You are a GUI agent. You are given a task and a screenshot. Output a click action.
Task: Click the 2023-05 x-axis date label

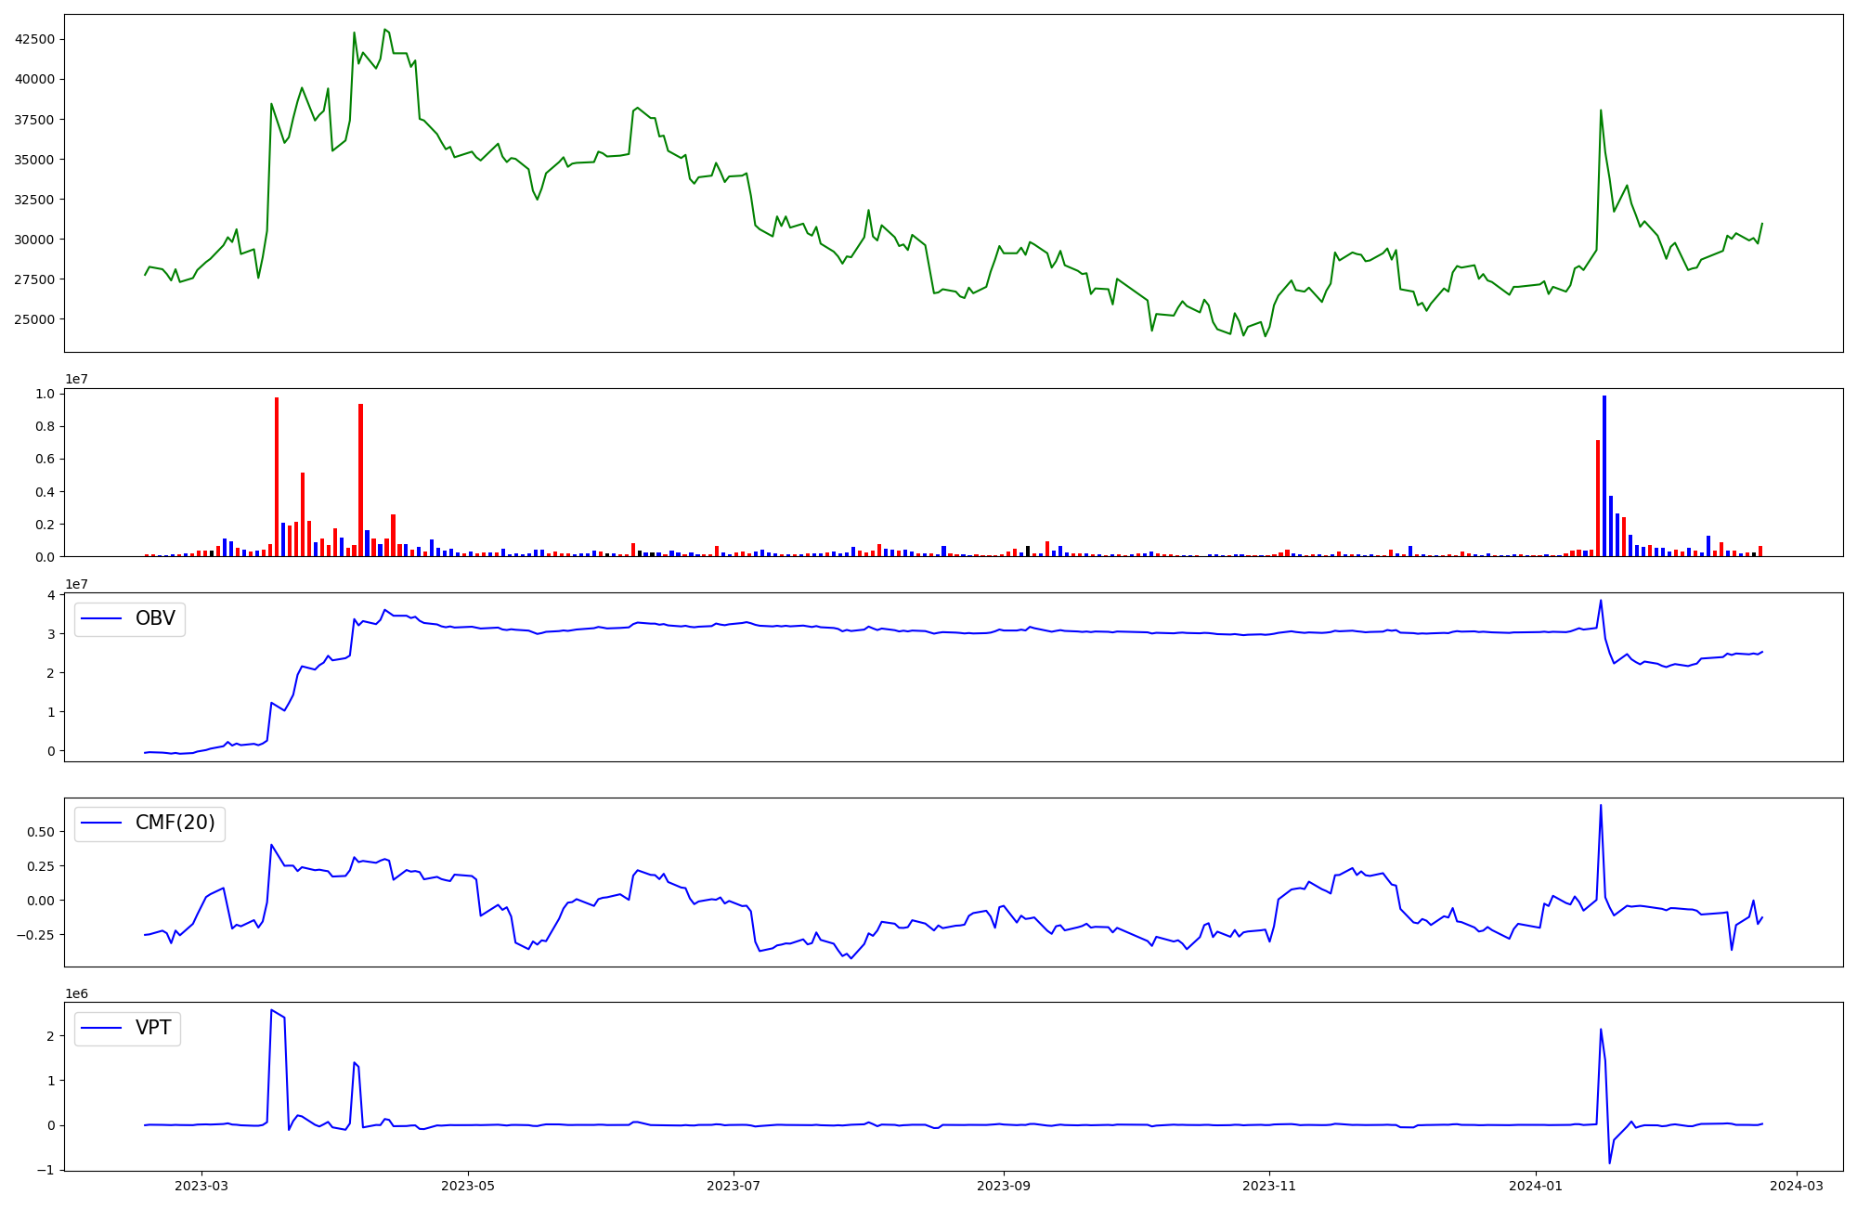pos(468,1186)
